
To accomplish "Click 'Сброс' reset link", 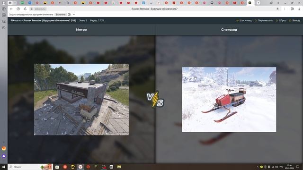I will 281,20.
